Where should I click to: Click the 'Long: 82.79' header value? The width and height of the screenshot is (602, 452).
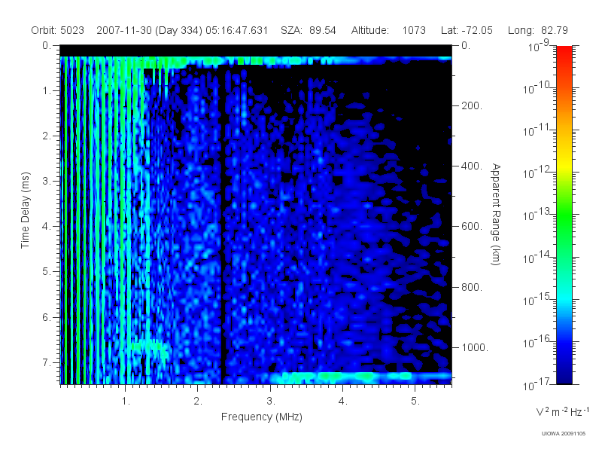(537, 30)
